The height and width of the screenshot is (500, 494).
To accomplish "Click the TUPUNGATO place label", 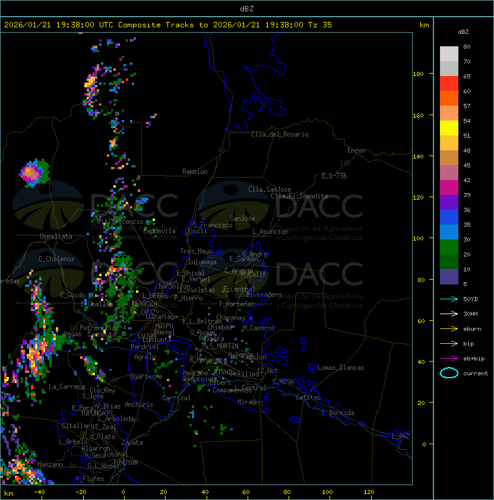I will [96, 413].
